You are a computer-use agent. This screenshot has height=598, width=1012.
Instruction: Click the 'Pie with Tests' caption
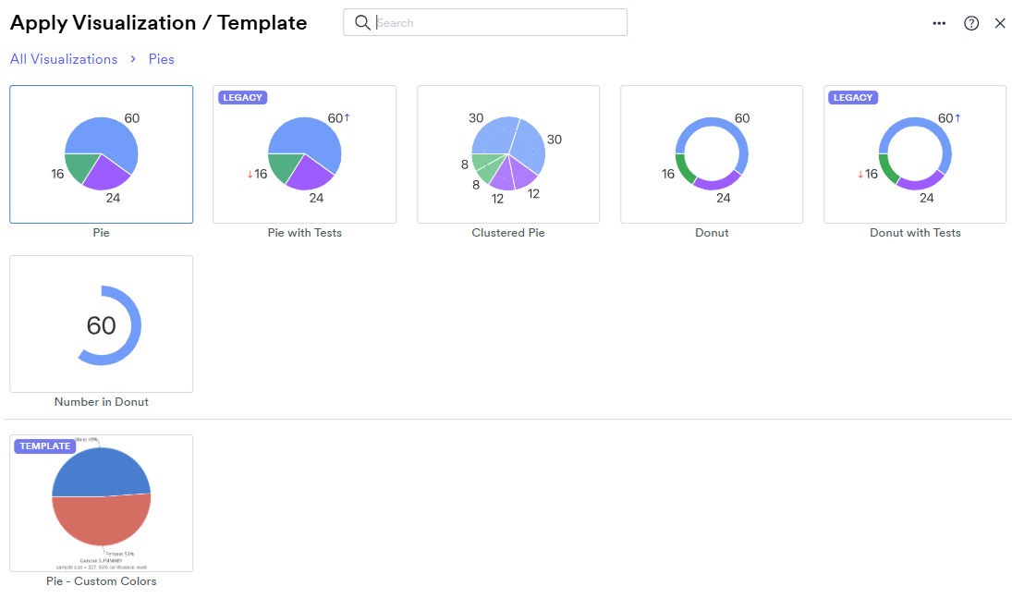(x=305, y=233)
